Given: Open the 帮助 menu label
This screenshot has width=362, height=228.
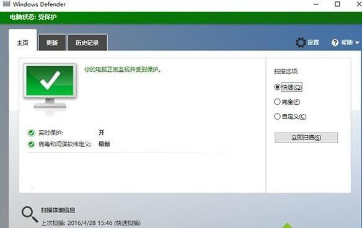Looking at the screenshot, I should [x=347, y=43].
